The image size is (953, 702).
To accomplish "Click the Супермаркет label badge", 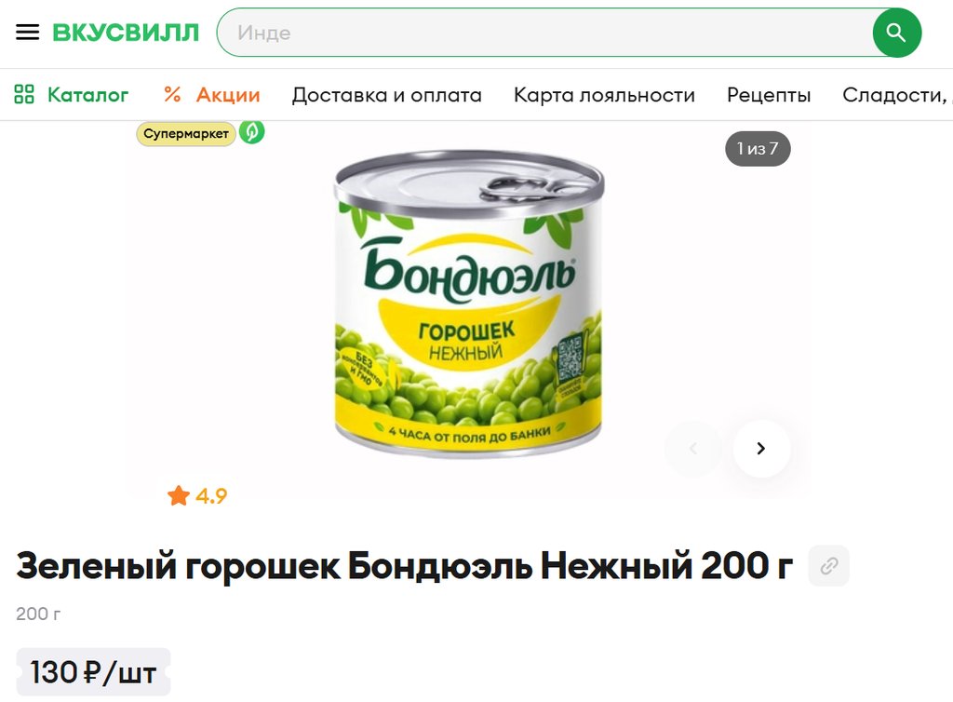I will [186, 134].
